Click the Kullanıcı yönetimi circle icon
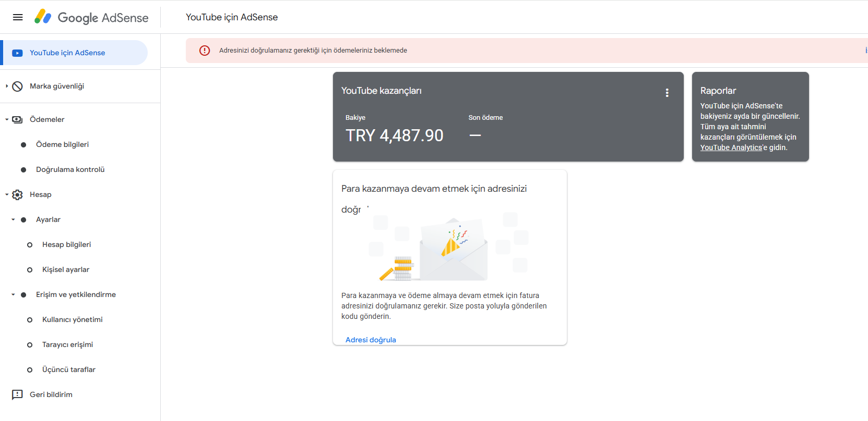The width and height of the screenshot is (868, 421). point(30,320)
